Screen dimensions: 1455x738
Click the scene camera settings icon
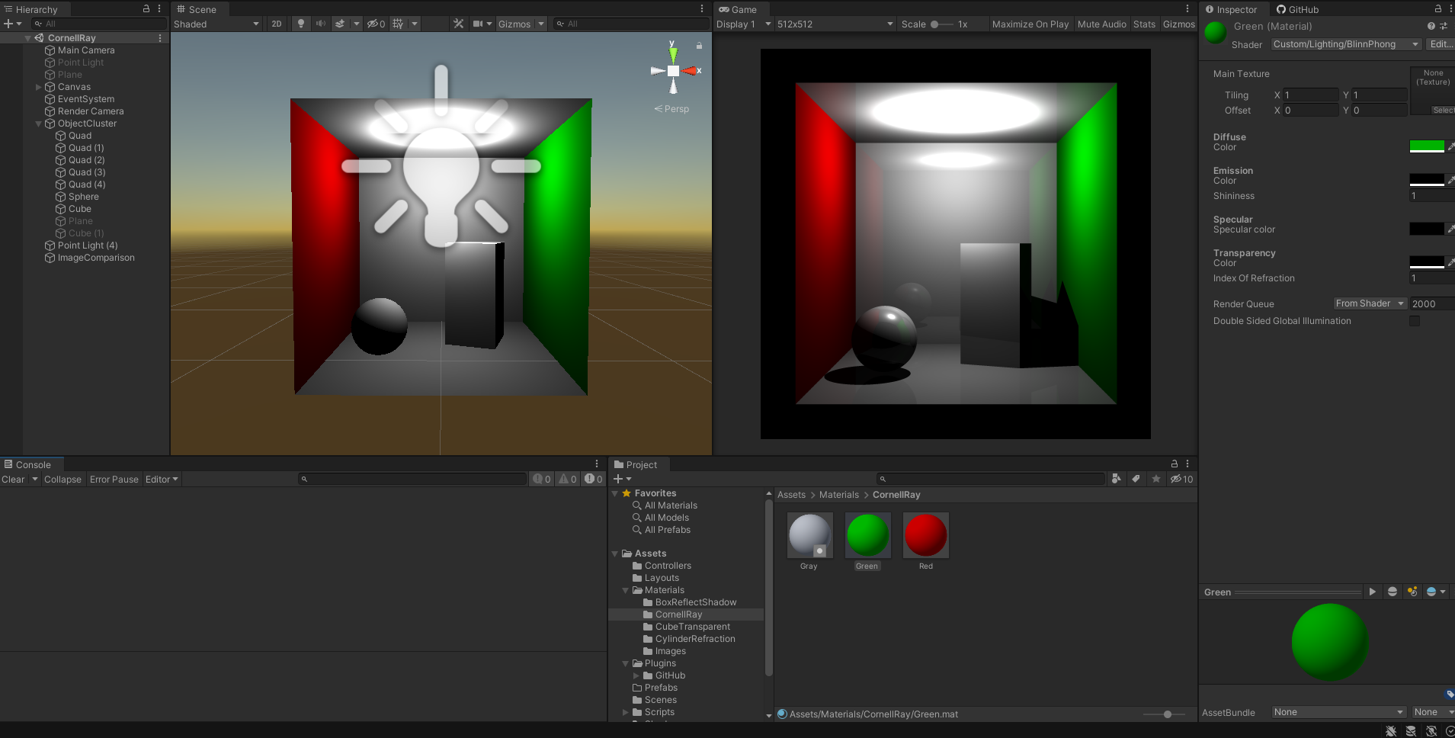pyautogui.click(x=477, y=24)
